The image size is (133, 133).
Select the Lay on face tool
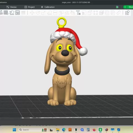(x=49, y=13)
